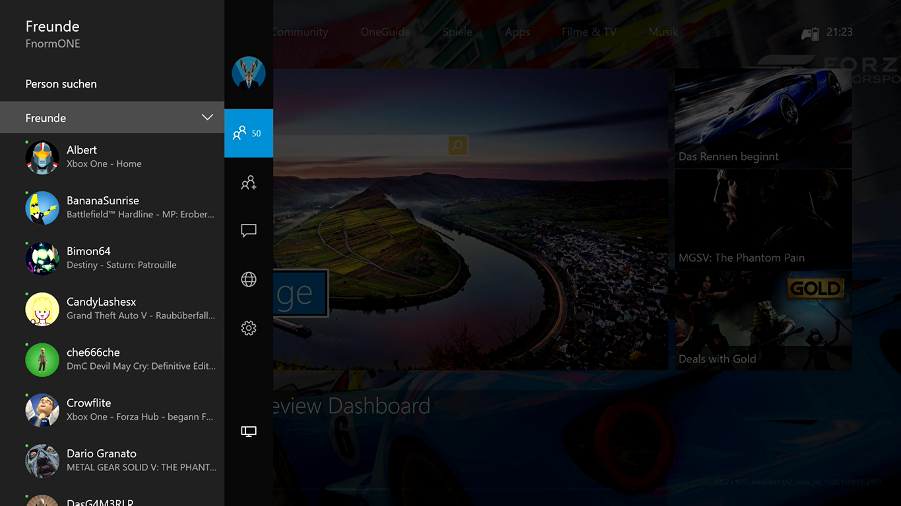
Task: Select Albert's avatar picture
Action: [42, 157]
